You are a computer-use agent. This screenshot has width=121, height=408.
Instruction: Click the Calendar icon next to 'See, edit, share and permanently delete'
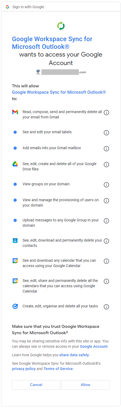pos(15,281)
